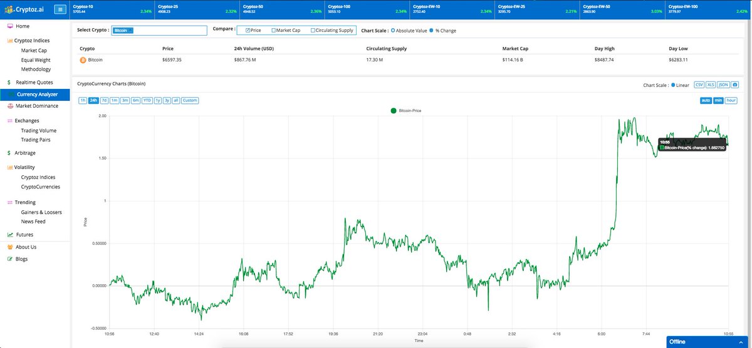Take chart snapshot with camera icon
Viewport: 752px width, 348px height.
pos(734,84)
